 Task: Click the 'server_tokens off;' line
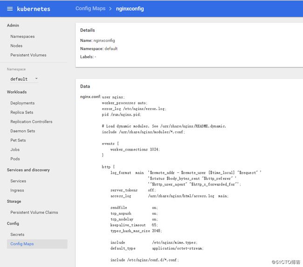[133, 190]
